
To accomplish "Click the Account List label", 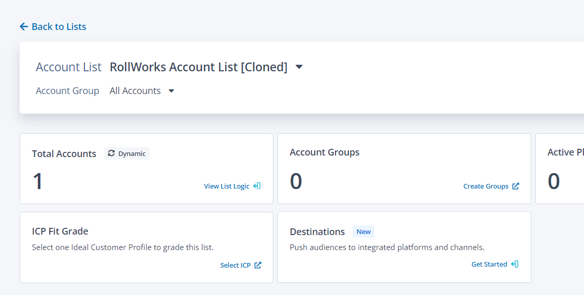I will pos(68,67).
